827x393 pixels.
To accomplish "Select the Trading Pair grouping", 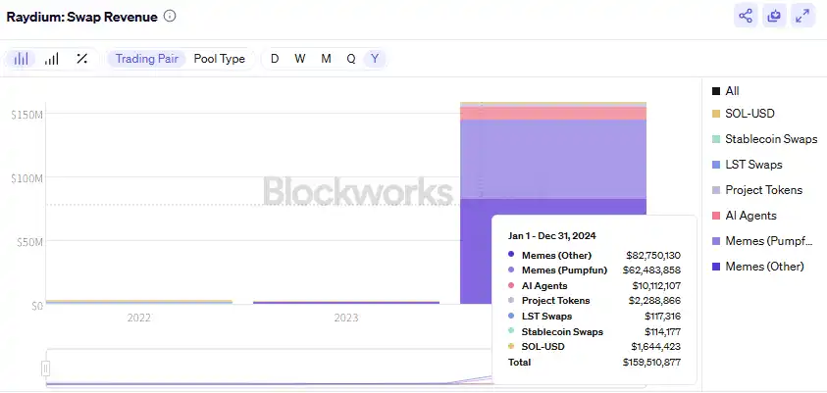I will [x=146, y=59].
